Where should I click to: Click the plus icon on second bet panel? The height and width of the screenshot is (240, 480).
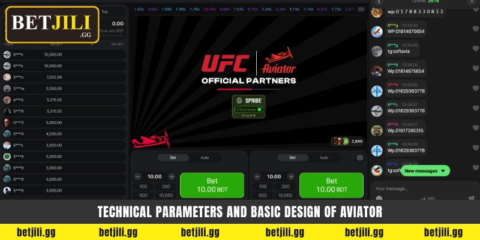pyautogui.click(x=291, y=176)
